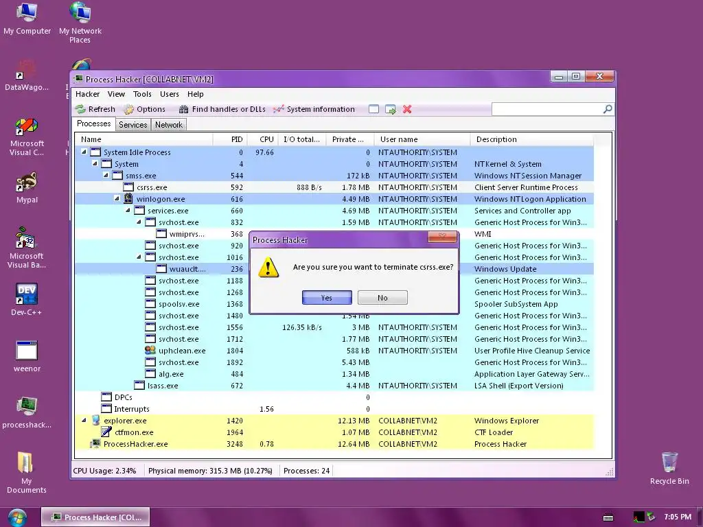Image resolution: width=703 pixels, height=527 pixels.
Task: Open the Users menu
Action: coord(170,94)
